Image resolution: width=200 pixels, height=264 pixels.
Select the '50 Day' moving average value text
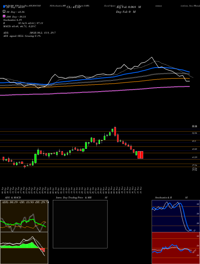pos(15,12)
